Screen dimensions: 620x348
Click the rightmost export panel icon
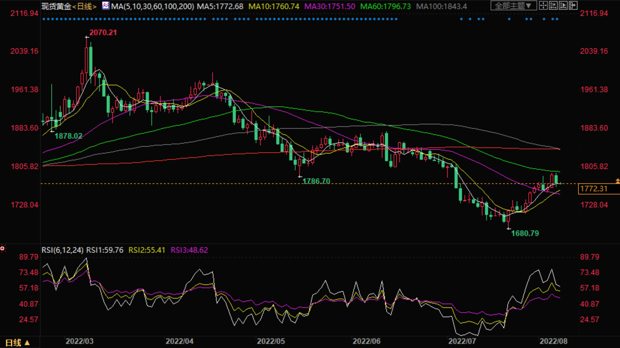click(573, 6)
